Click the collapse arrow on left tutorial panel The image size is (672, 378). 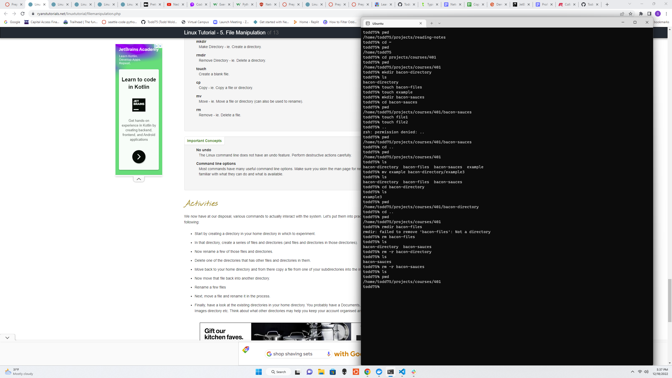[138, 179]
